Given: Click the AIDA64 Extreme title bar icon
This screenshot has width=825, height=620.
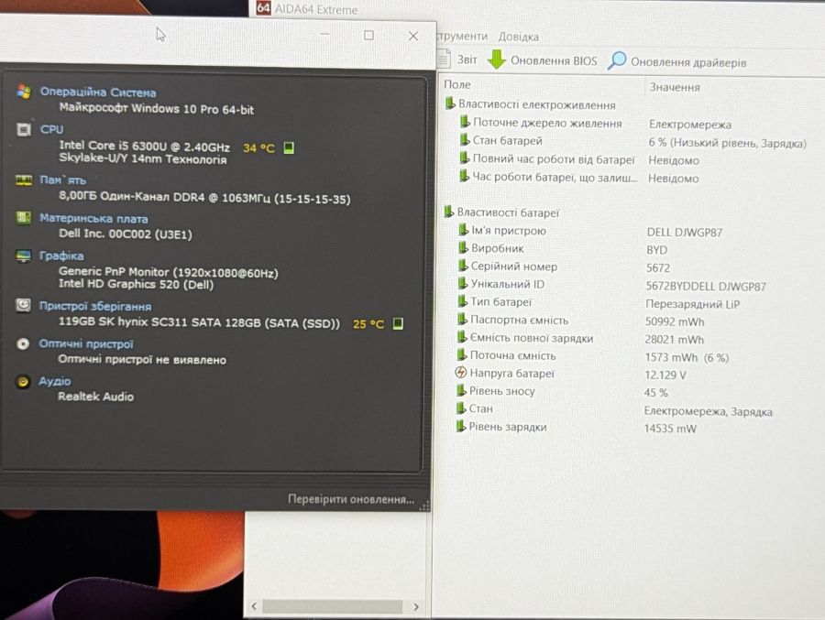Looking at the screenshot, I should pos(264,8).
